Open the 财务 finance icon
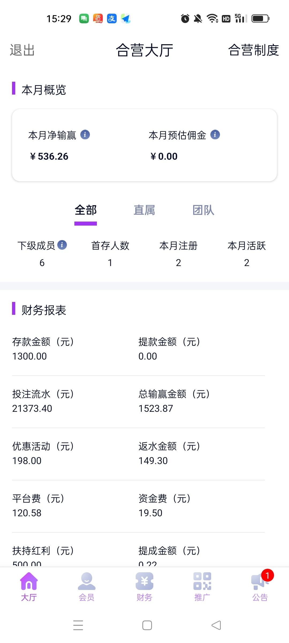Image resolution: width=289 pixels, height=643 pixels. click(144, 581)
